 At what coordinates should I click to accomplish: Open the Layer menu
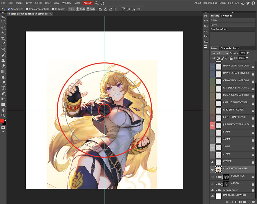pos(29,3)
